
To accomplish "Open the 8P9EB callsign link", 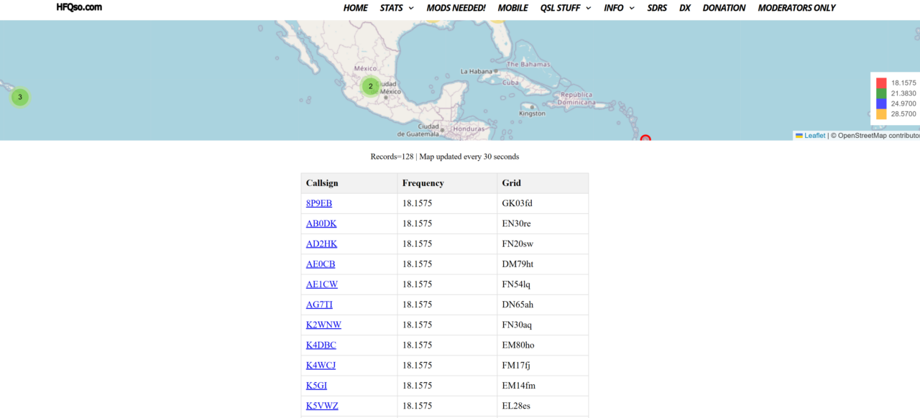I will pyautogui.click(x=319, y=203).
